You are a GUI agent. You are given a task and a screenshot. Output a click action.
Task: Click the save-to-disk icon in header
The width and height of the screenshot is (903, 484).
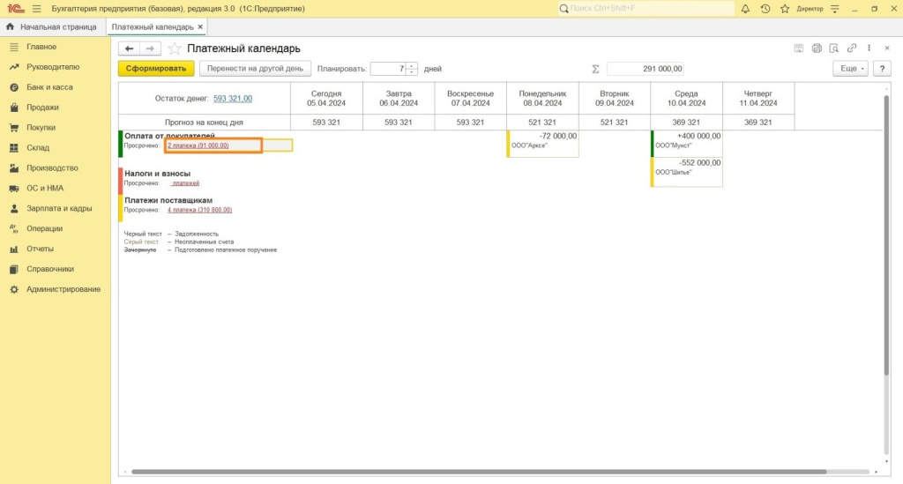pyautogui.click(x=799, y=48)
